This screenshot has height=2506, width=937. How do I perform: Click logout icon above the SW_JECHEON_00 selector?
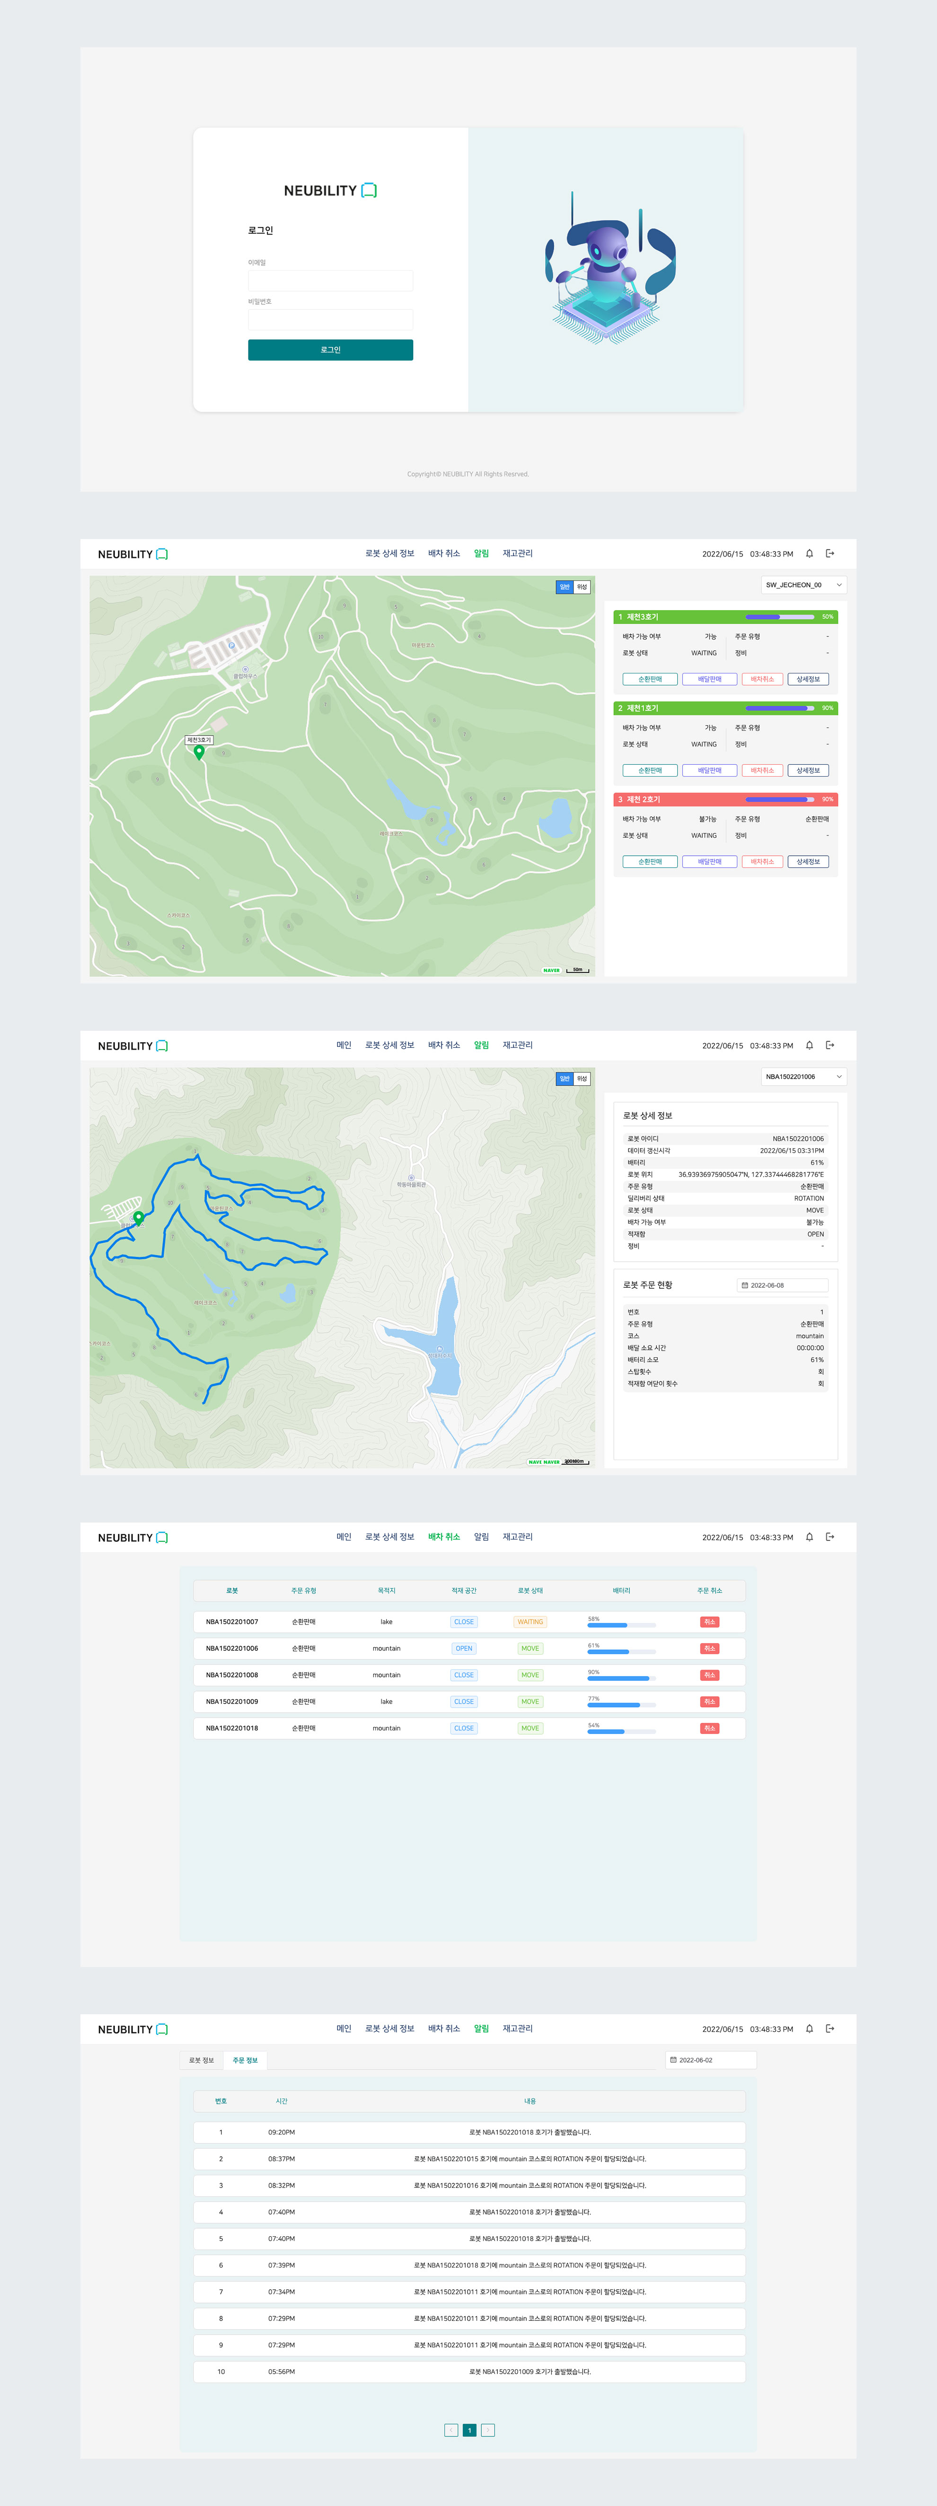click(830, 554)
